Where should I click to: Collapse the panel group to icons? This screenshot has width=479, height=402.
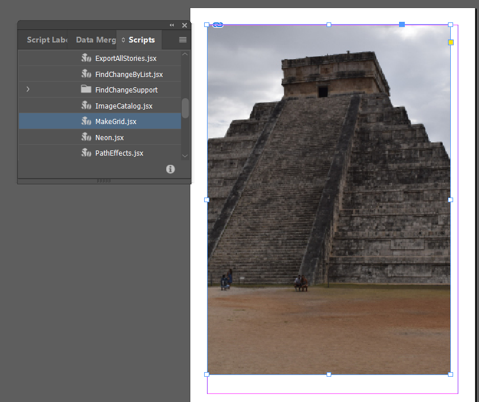coord(171,25)
